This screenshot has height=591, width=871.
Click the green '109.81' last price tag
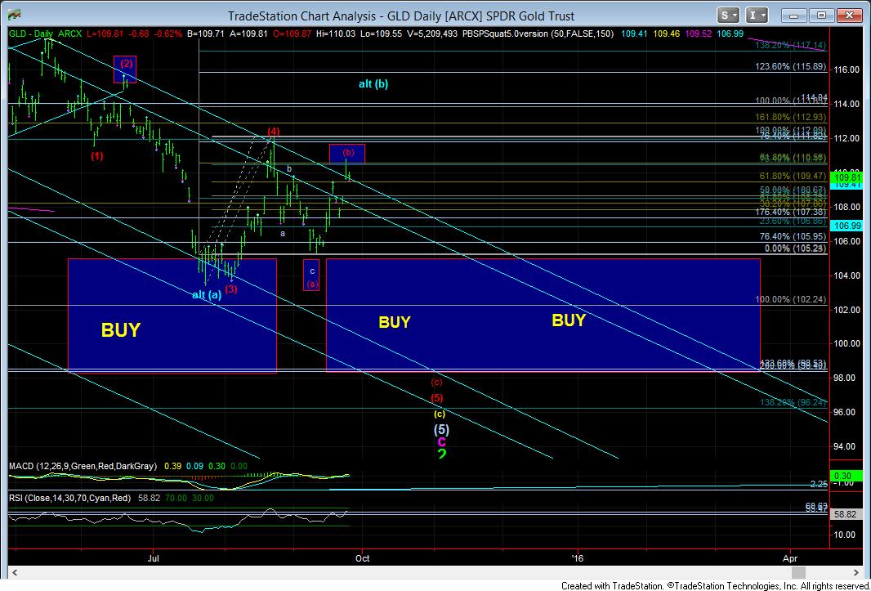coord(846,177)
